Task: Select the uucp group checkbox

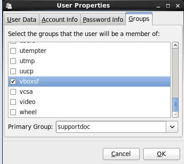Action: [13, 71]
